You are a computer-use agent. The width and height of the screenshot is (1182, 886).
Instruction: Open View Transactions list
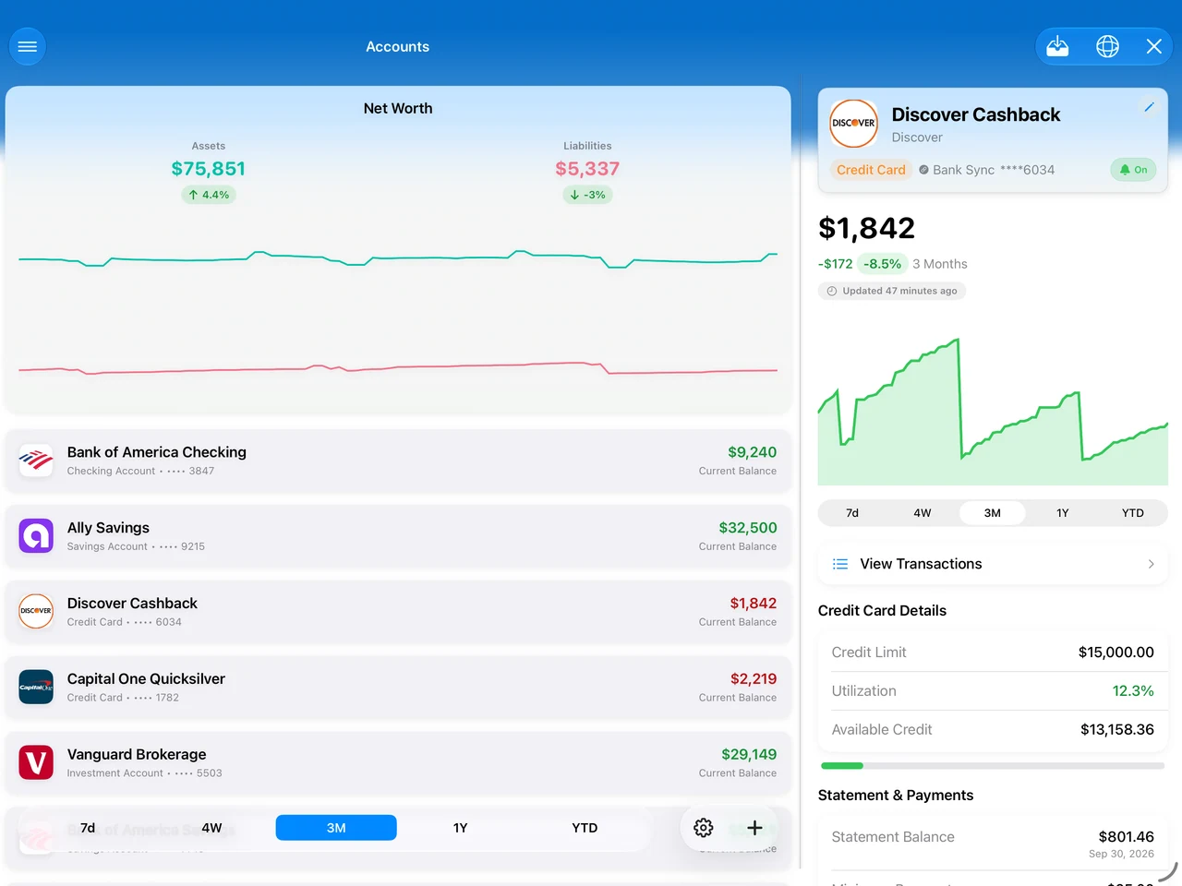[993, 564]
